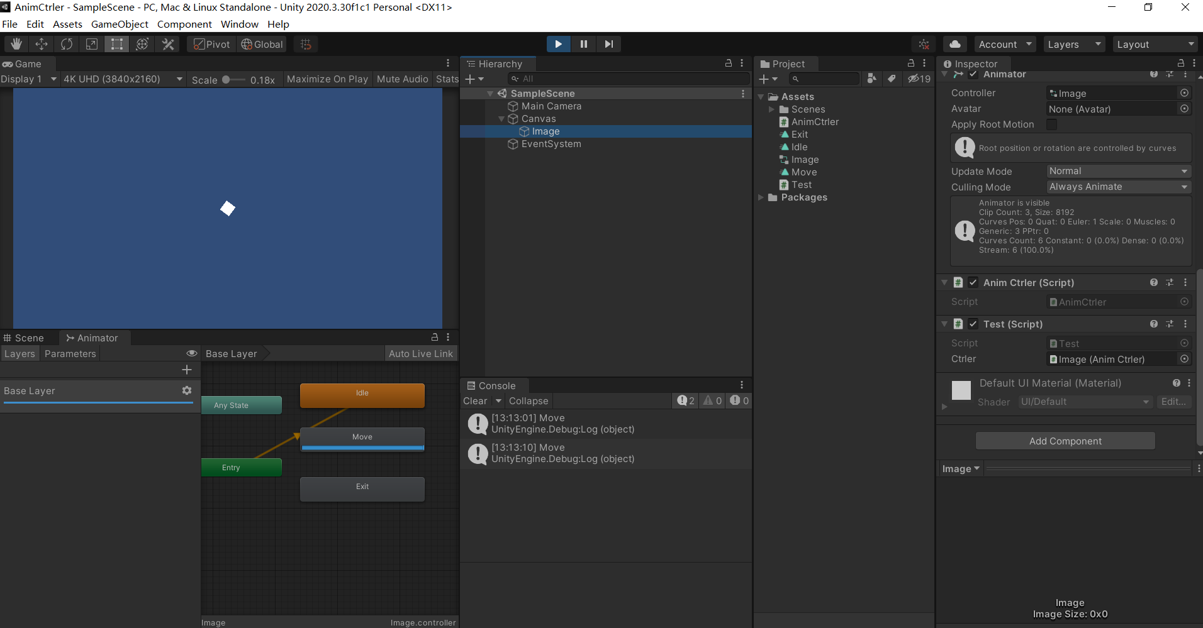
Task: Open Base Layer settings gear
Action: pos(187,390)
